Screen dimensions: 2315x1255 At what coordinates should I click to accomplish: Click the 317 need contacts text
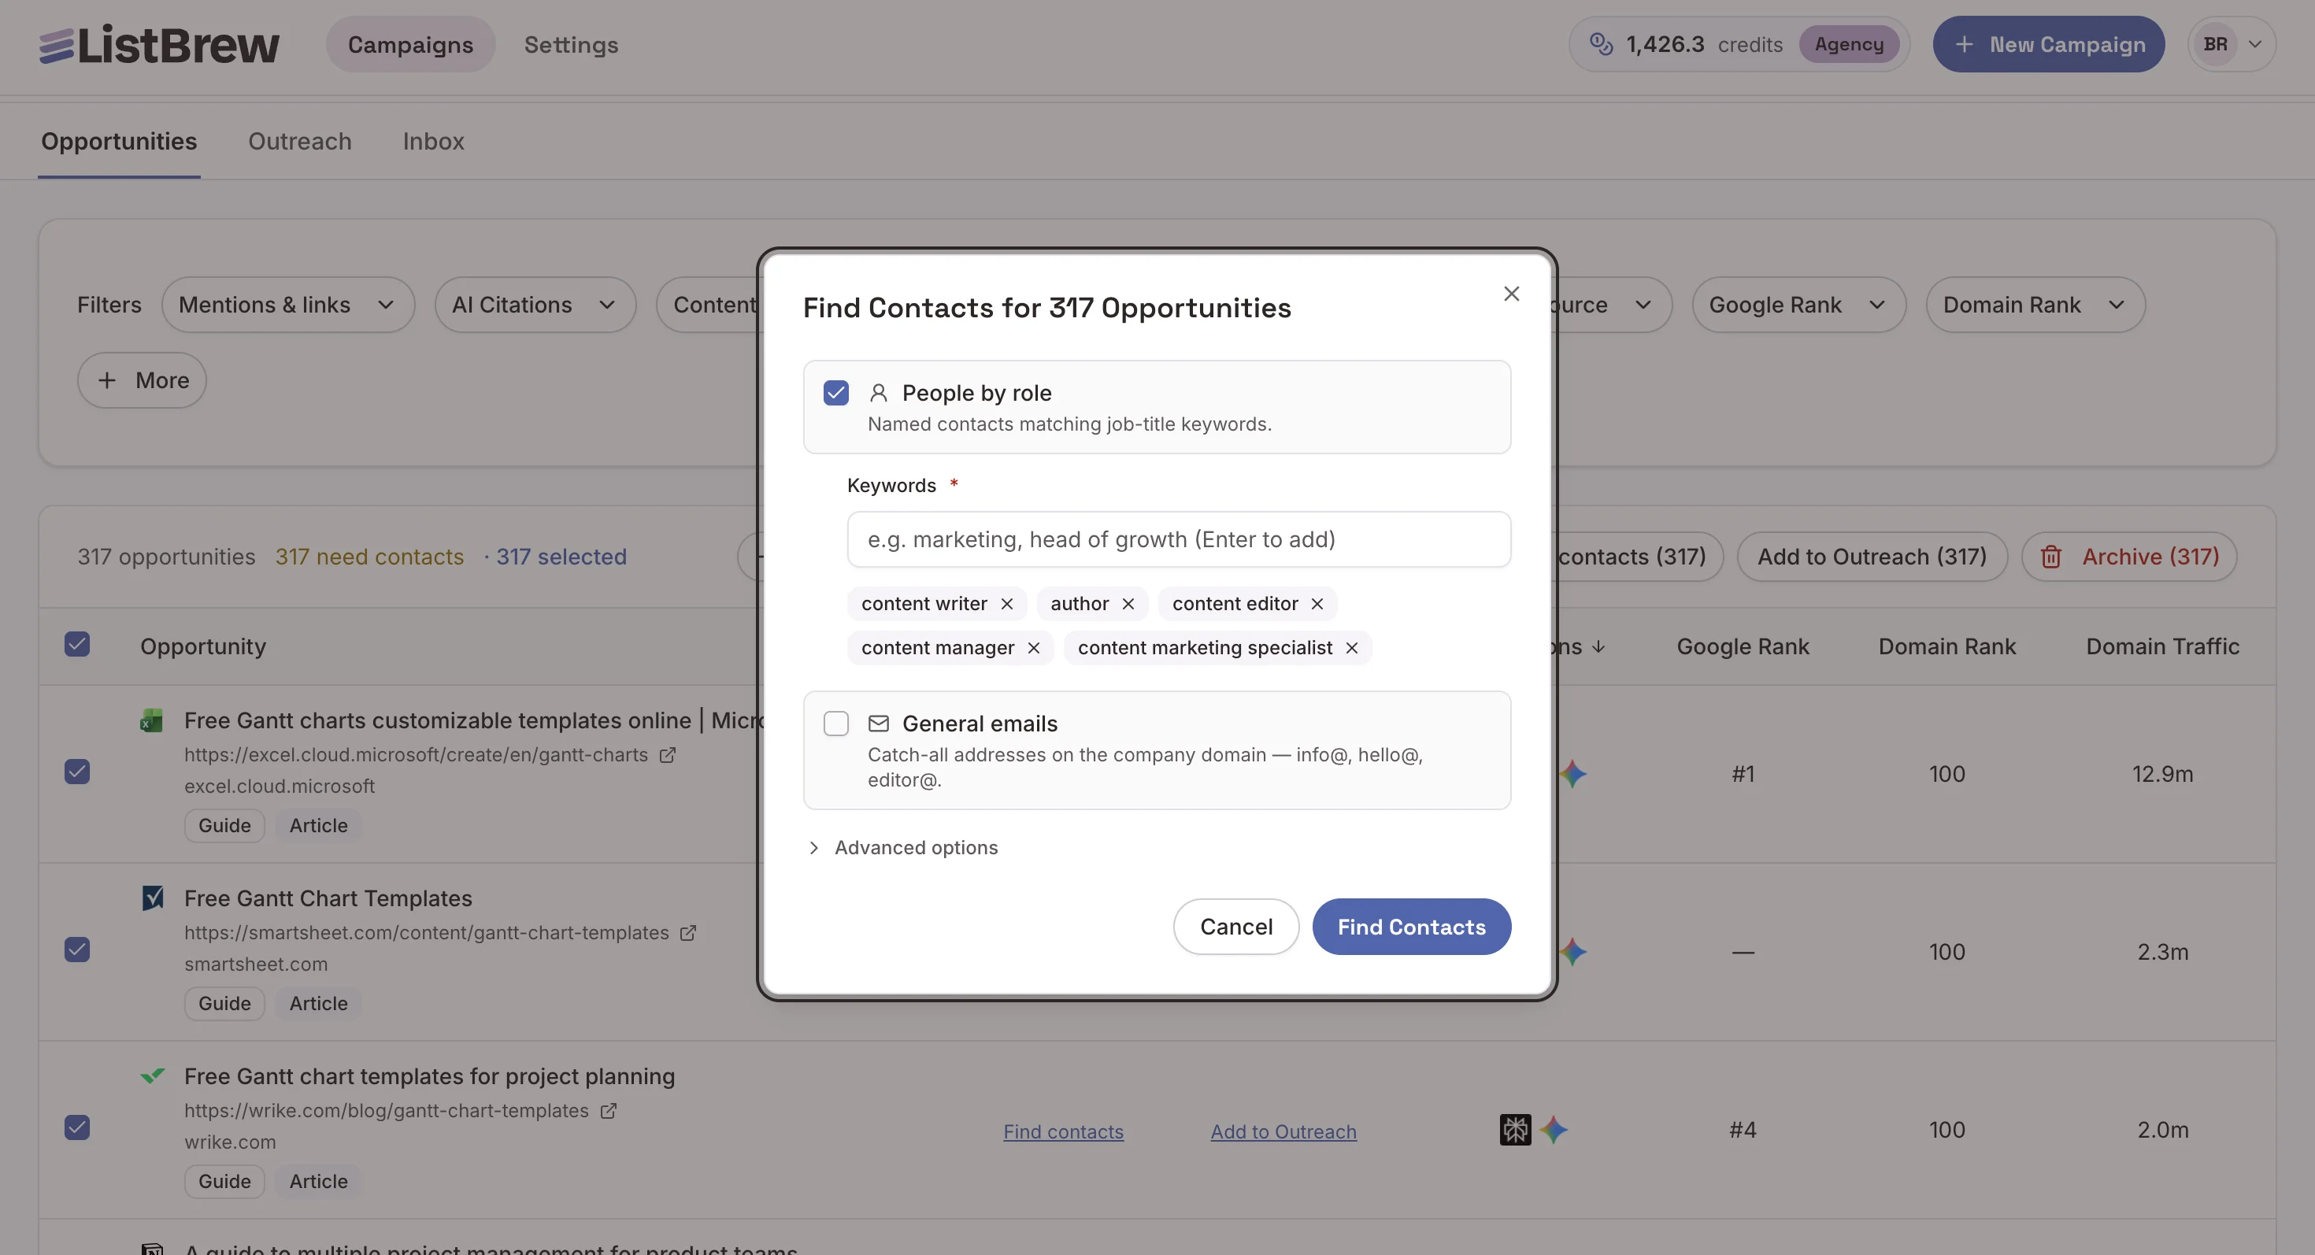pyautogui.click(x=369, y=556)
